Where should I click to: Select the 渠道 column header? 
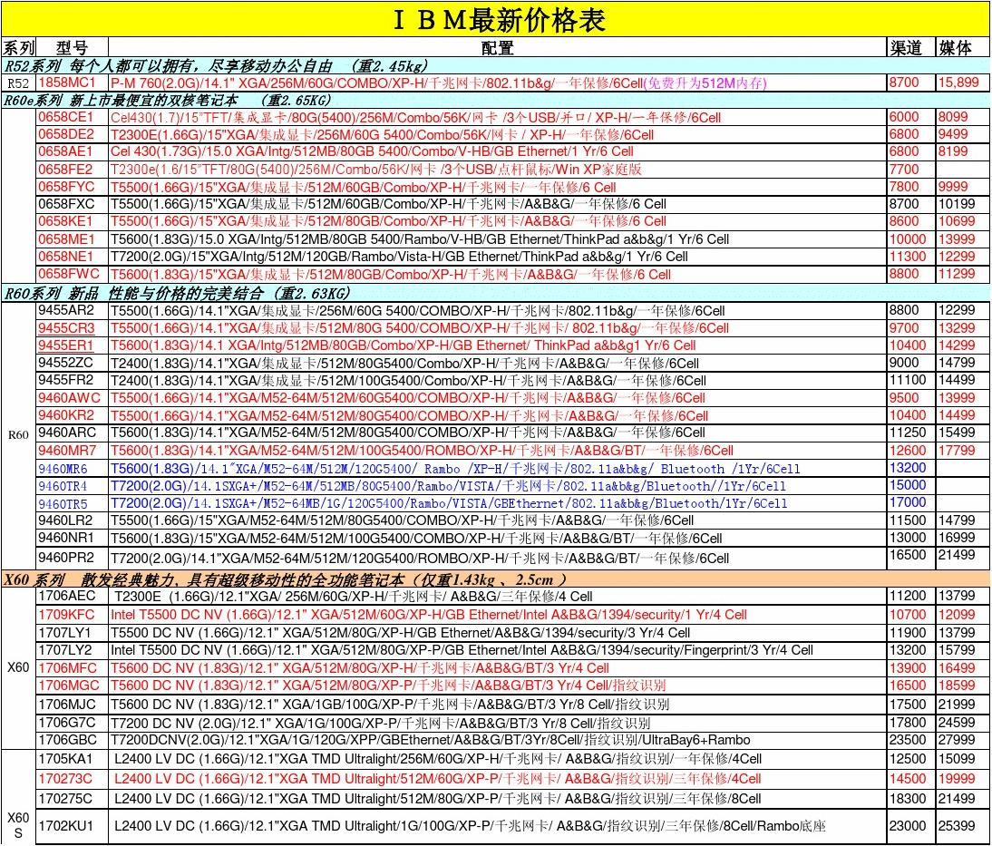(906, 47)
